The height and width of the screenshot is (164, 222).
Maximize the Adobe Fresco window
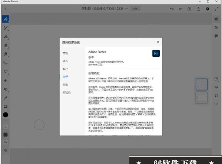coord(208,1)
